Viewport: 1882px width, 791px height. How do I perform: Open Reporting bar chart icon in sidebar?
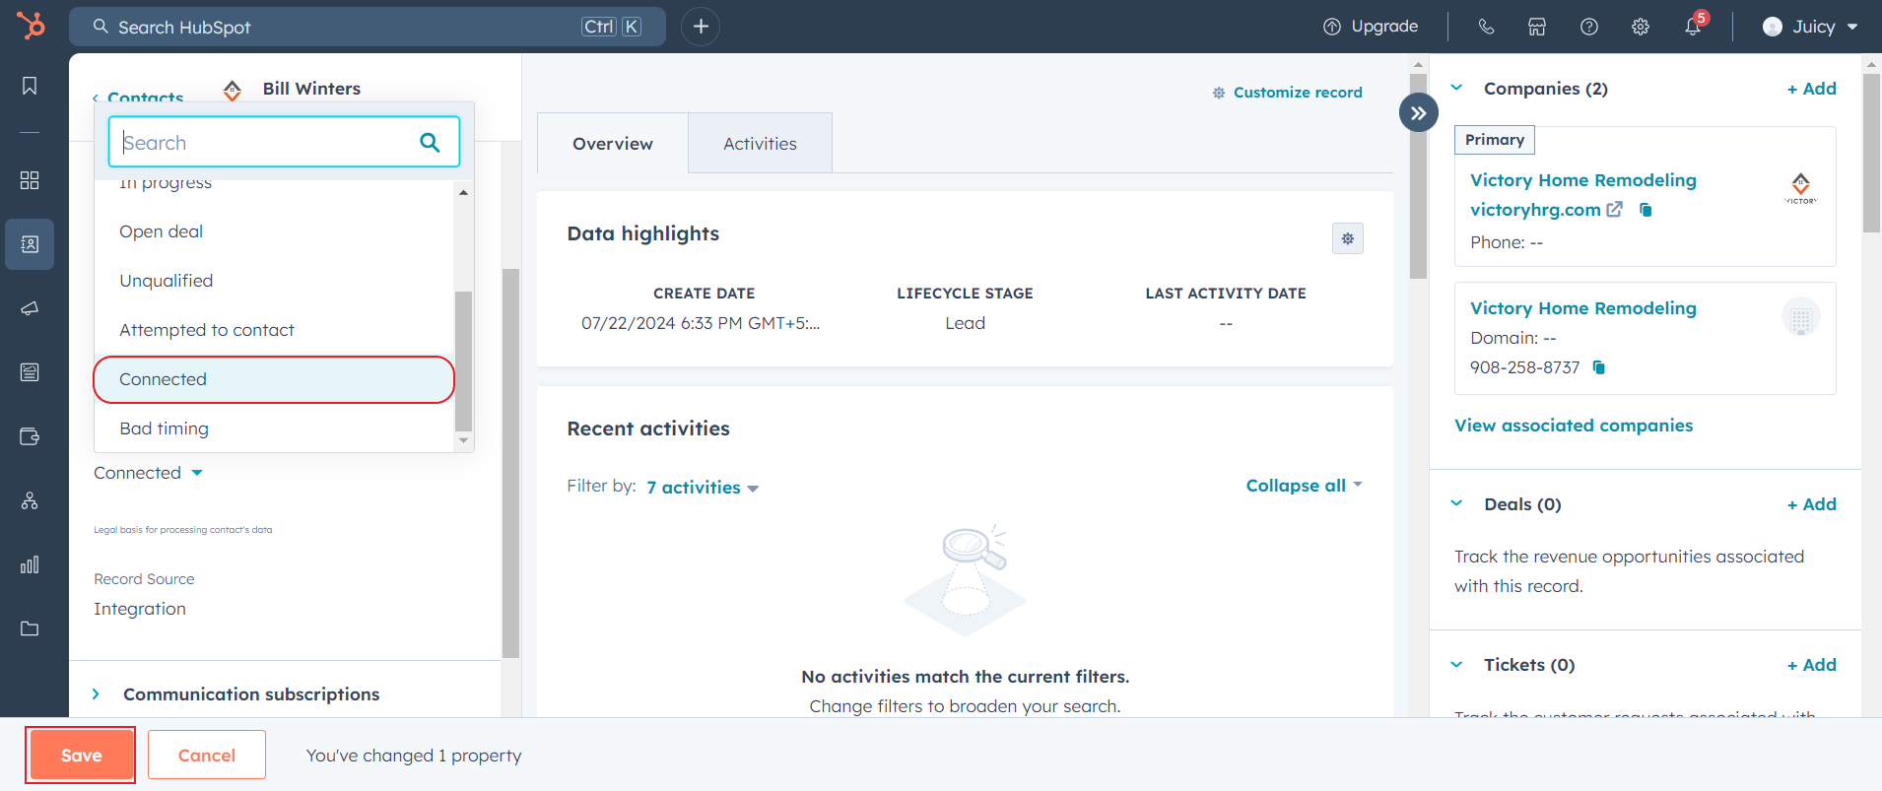30,564
